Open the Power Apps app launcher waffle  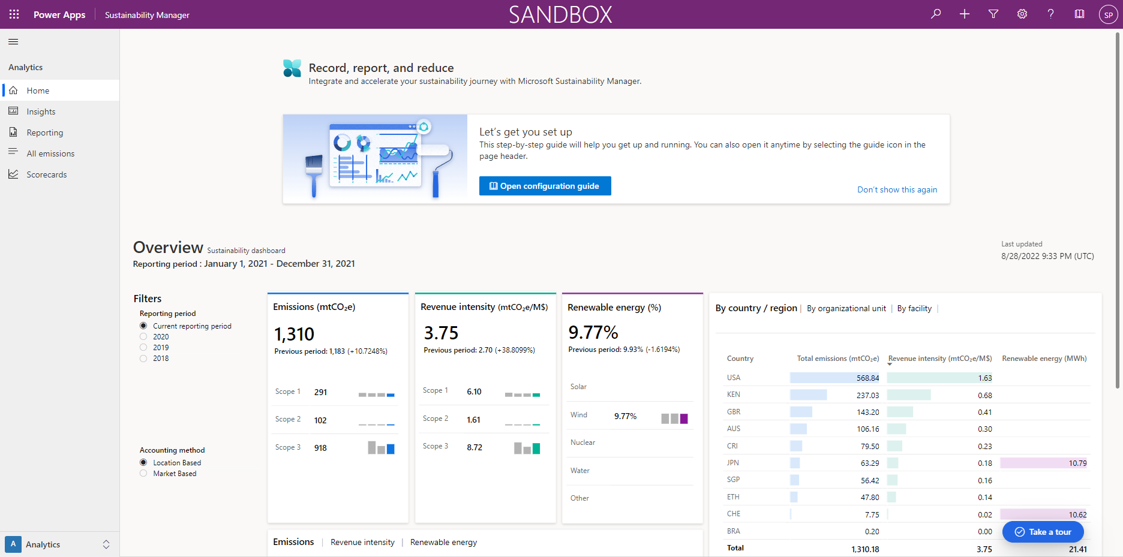14,14
